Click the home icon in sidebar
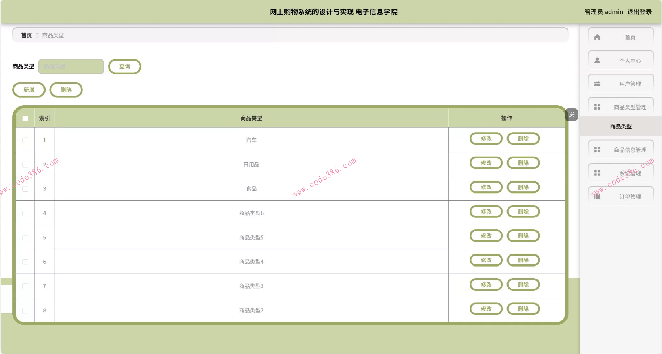Image resolution: width=662 pixels, height=354 pixels. tap(597, 37)
